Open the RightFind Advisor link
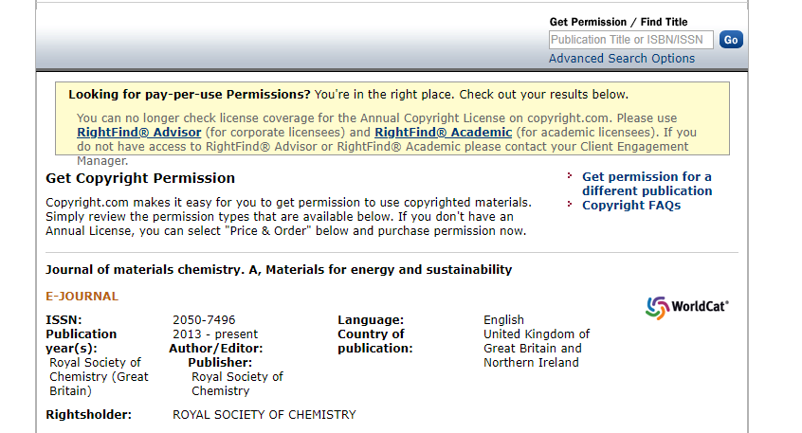The width and height of the screenshot is (802, 433). point(138,133)
